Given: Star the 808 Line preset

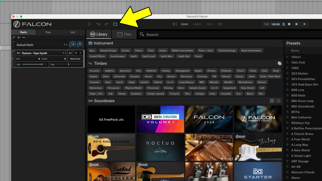Looking at the screenshot, I should tap(288, 90).
